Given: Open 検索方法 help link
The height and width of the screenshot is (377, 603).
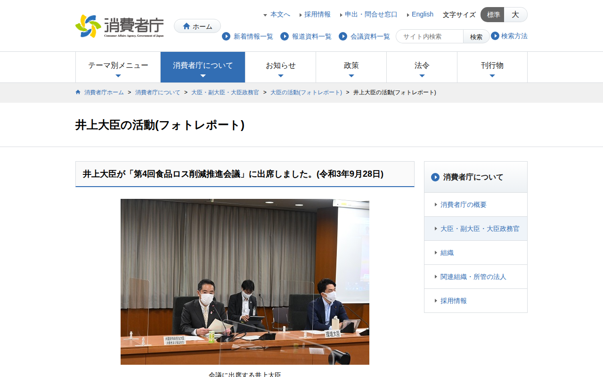Looking at the screenshot, I should 514,36.
